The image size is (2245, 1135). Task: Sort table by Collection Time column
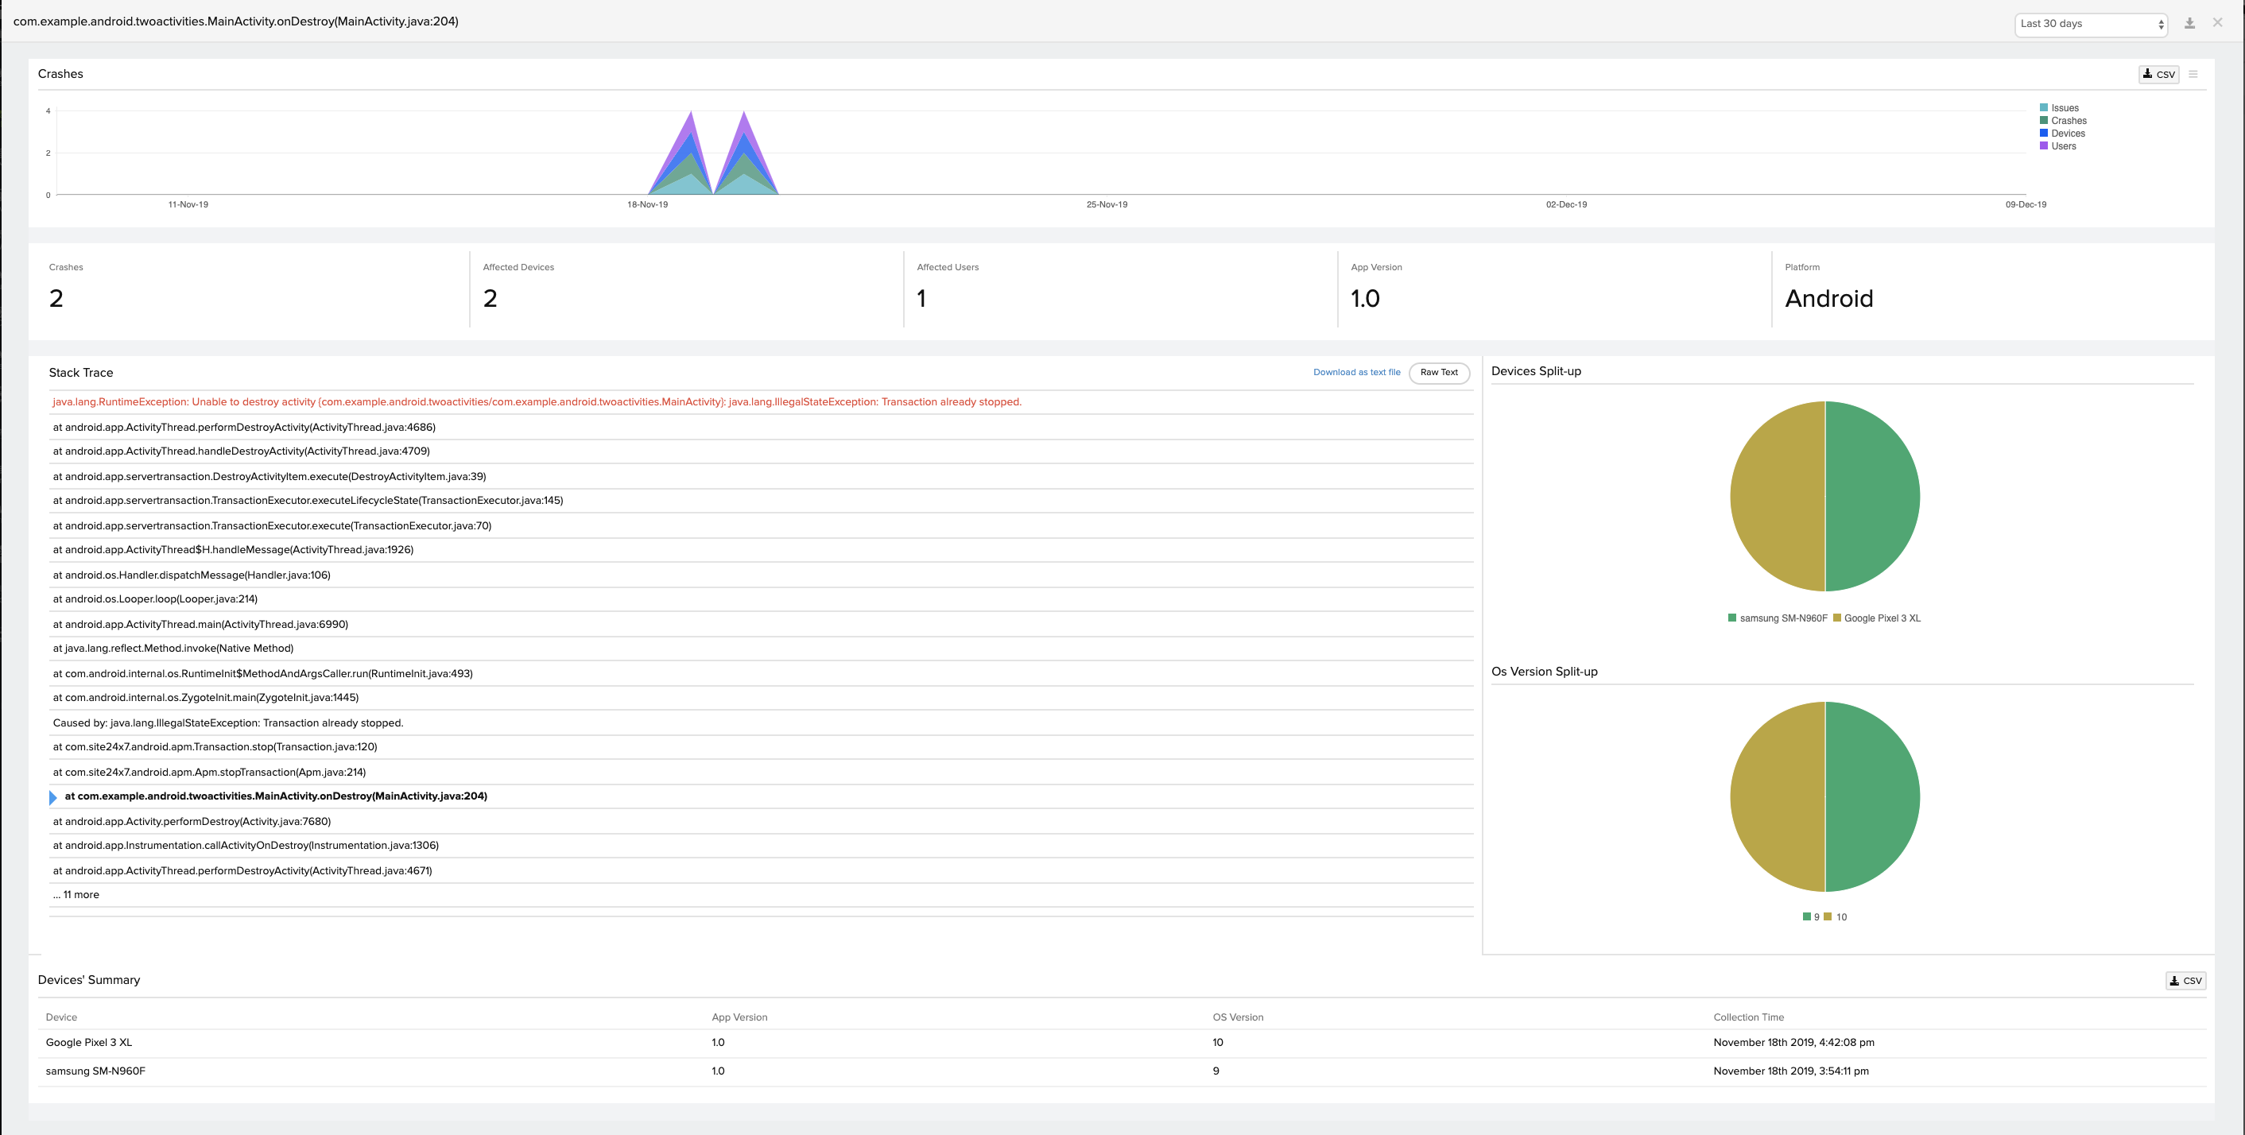(1748, 1017)
